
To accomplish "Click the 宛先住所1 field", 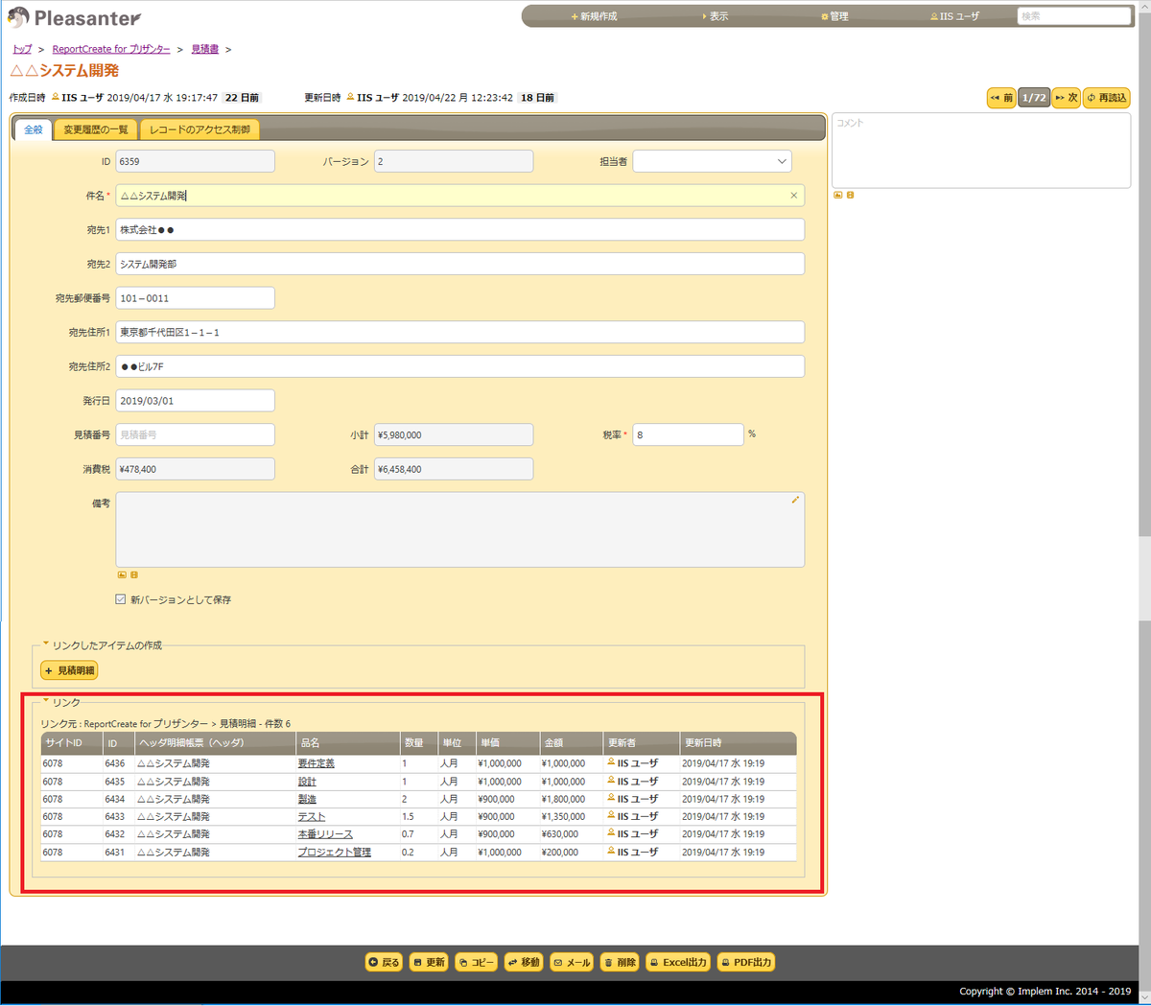I will coord(459,332).
